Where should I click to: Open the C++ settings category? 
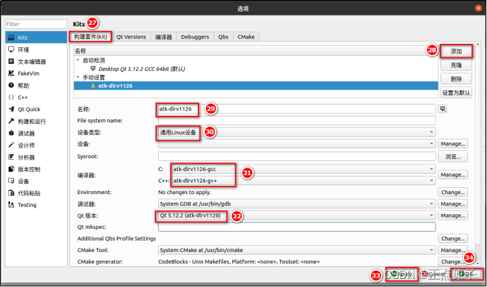pos(36,97)
